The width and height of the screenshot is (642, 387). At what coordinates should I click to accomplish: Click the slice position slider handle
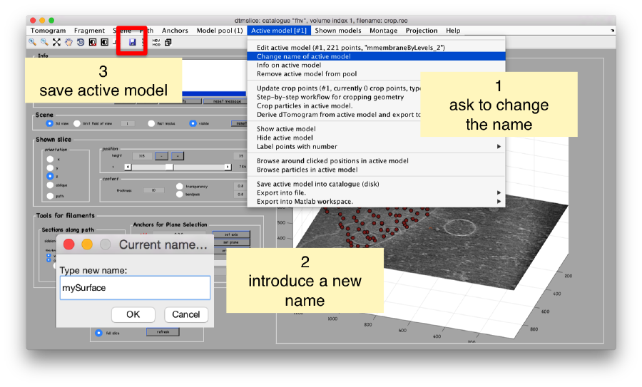169,167
